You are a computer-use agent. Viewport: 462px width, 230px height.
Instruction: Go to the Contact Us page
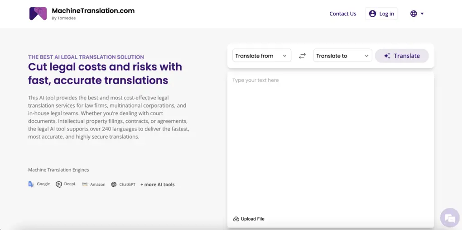point(342,14)
